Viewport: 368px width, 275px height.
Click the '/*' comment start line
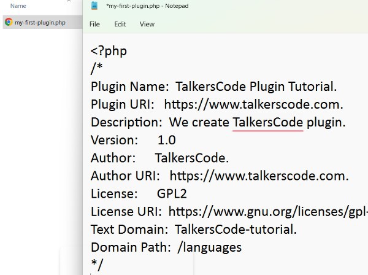(97, 68)
